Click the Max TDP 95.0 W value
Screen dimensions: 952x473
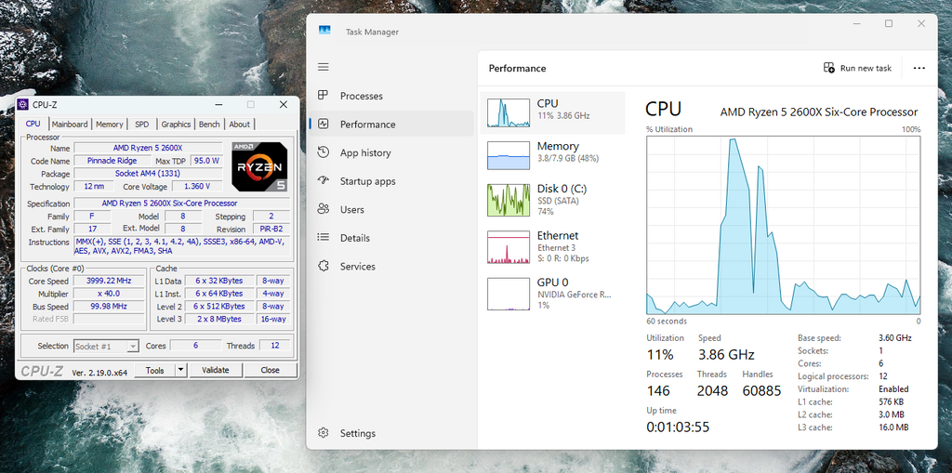coord(206,161)
